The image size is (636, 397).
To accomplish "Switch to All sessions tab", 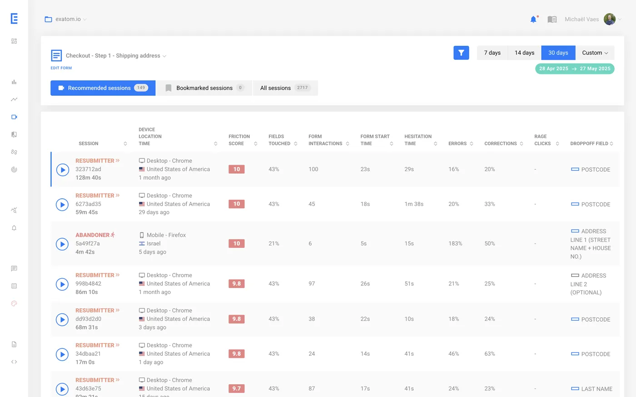I will (x=285, y=88).
